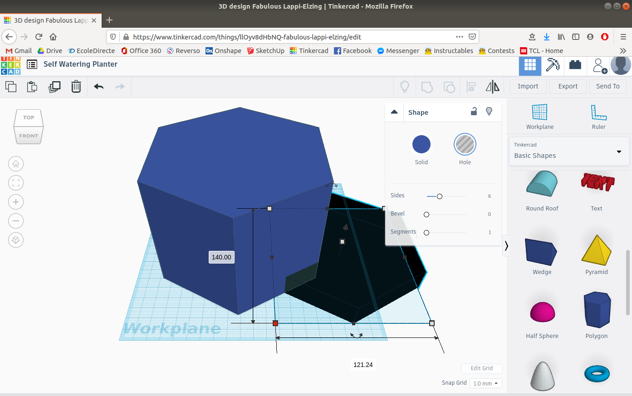Click the Home view button
The height and width of the screenshot is (396, 632).
click(16, 164)
